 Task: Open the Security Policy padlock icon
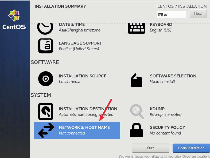137,130
